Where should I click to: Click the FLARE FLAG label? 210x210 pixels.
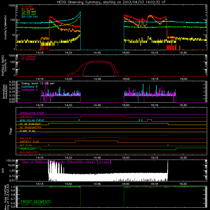pyautogui.click(x=27, y=131)
